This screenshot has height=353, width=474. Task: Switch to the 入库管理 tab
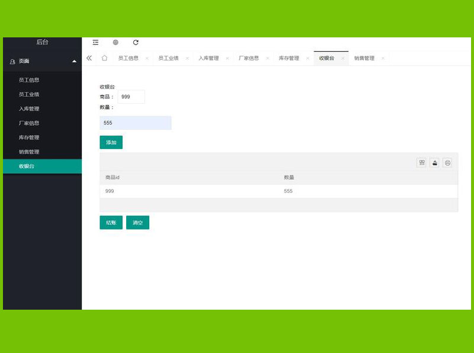tap(209, 58)
